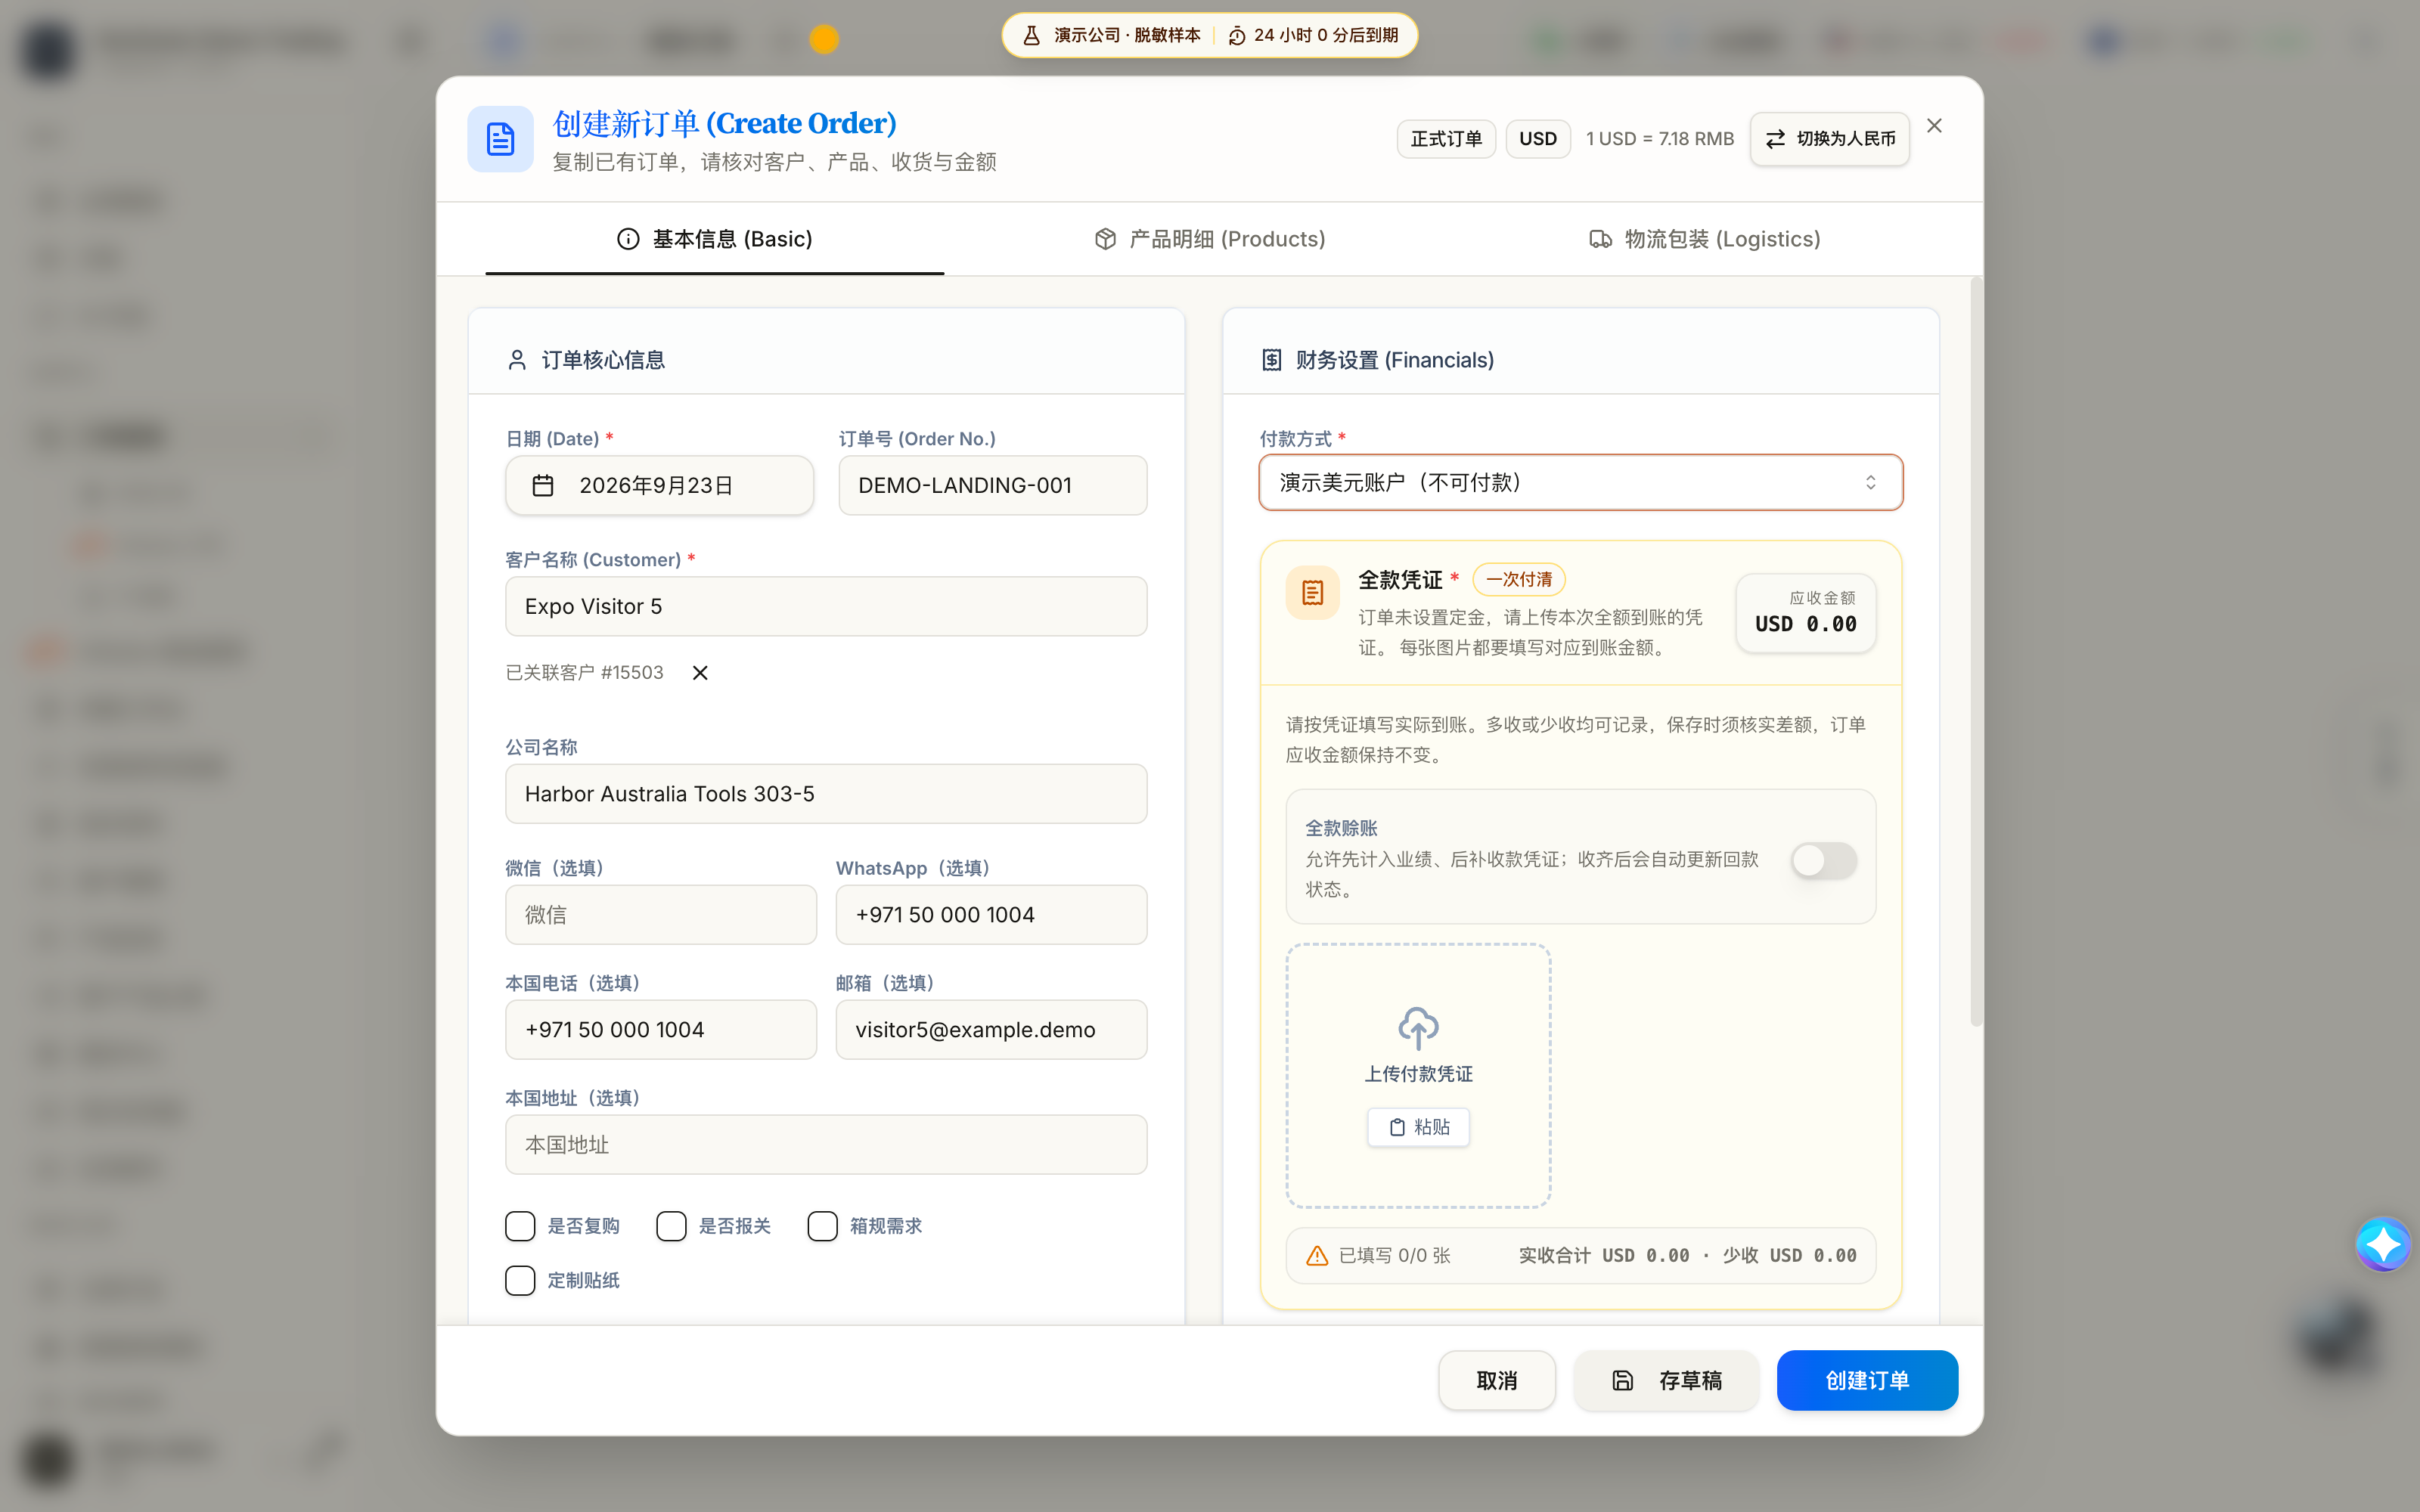Click the 切换为人民币 button

pyautogui.click(x=1829, y=139)
